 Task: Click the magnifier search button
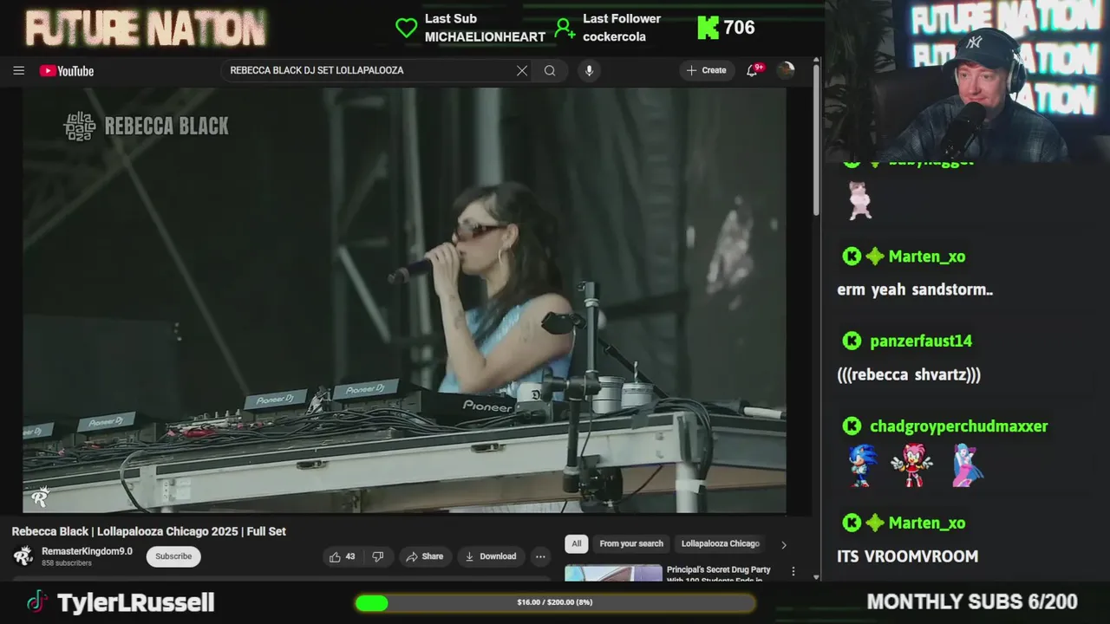click(550, 71)
